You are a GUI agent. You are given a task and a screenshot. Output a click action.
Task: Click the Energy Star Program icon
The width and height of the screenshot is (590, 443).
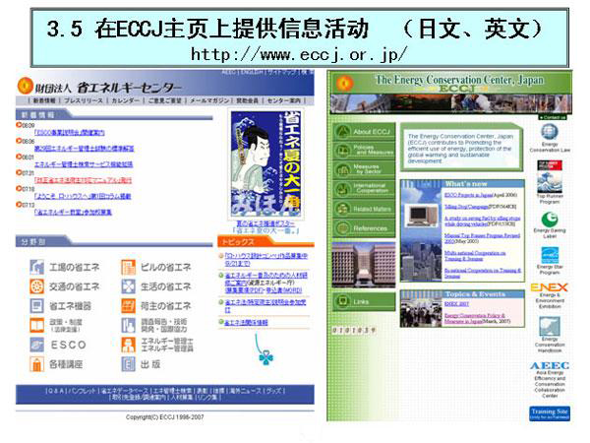(x=550, y=255)
